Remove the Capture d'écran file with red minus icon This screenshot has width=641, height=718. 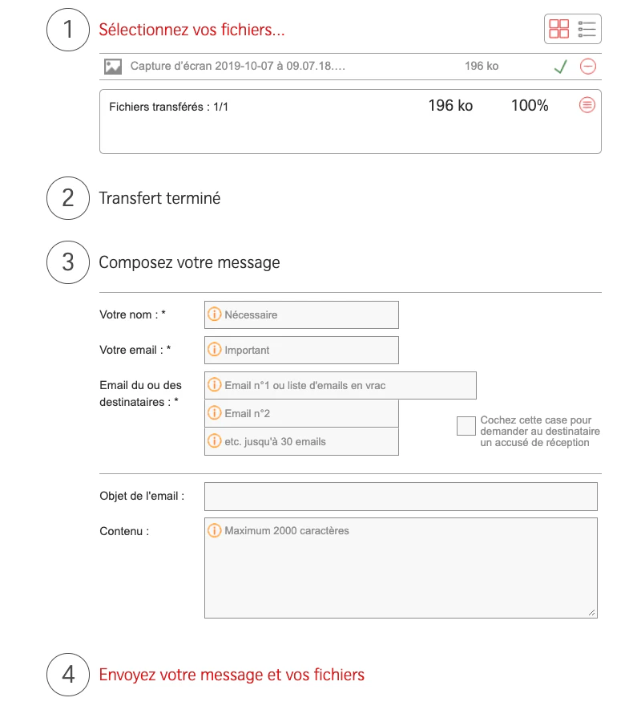[588, 67]
